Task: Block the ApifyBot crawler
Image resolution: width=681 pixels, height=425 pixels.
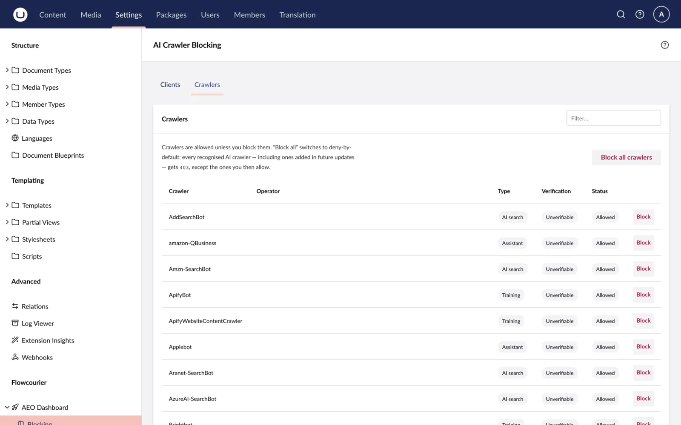Action: [644, 295]
